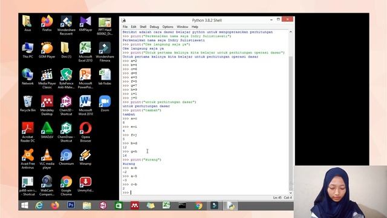Open the Debug menu
Image resolution: width=387 pixels, height=218 pixels.
click(x=154, y=27)
